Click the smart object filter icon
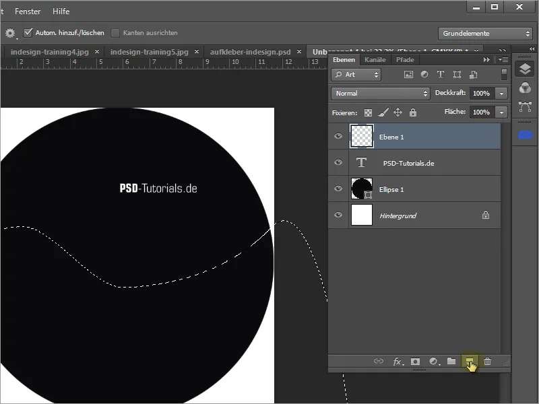Screen dimensions: 539x404 (x=474, y=74)
